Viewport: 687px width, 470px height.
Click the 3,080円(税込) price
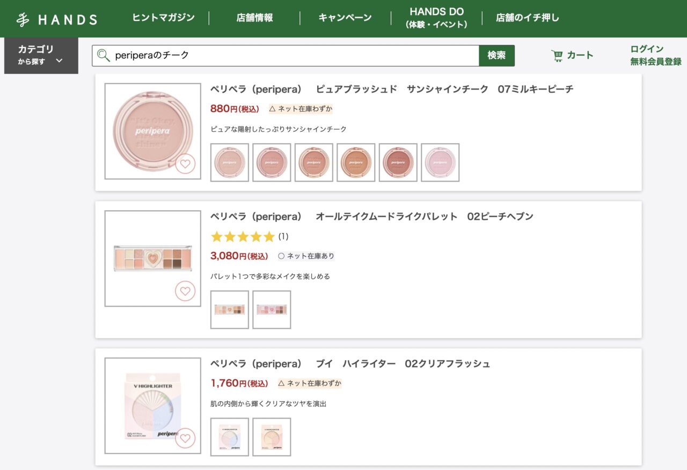[239, 256]
